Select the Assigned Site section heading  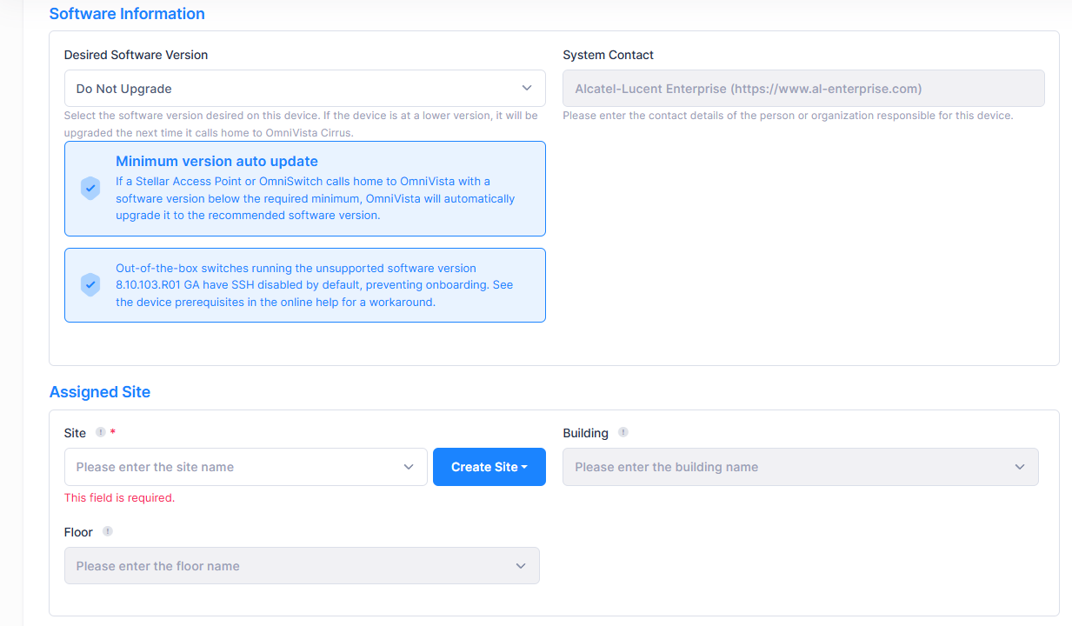[x=100, y=392]
